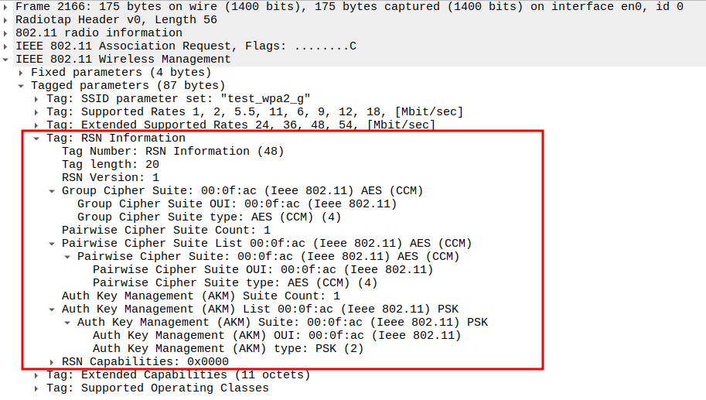Select the Pairwise Cipher Suite Count field
This screenshot has height=400, width=706.
(166, 230)
